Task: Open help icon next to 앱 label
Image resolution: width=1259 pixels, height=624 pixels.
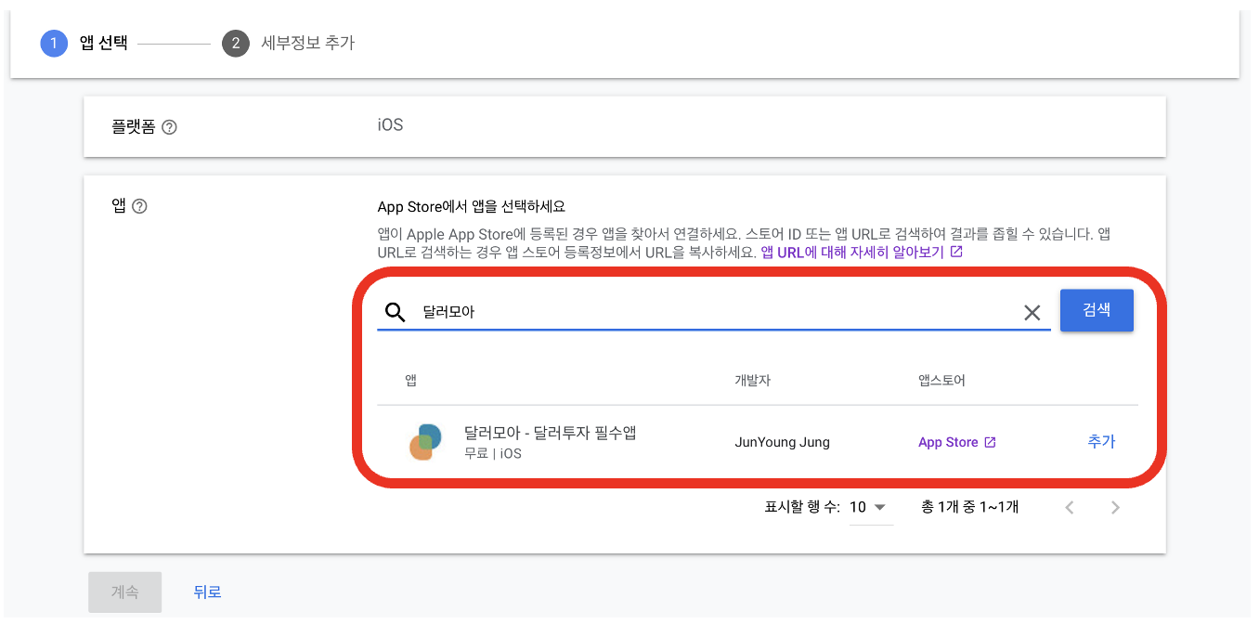Action: pyautogui.click(x=140, y=206)
